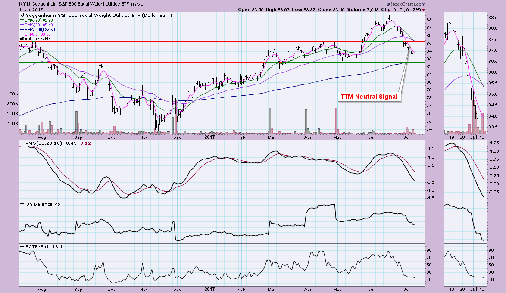Click the ETF name in the purple header
Image resolution: width=506 pixels, height=293 pixels.
point(81,4)
